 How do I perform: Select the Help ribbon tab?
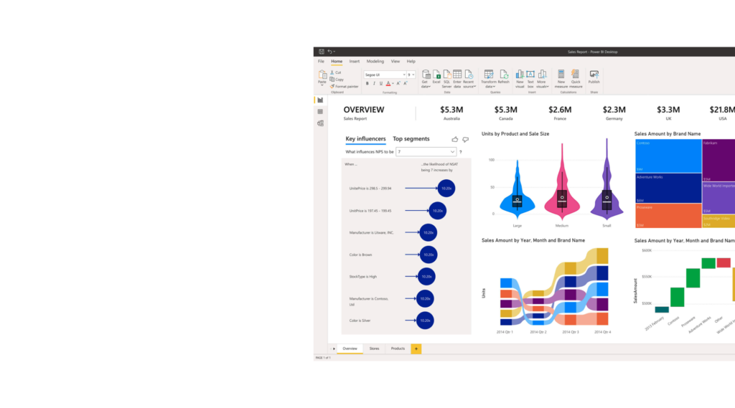(x=411, y=62)
